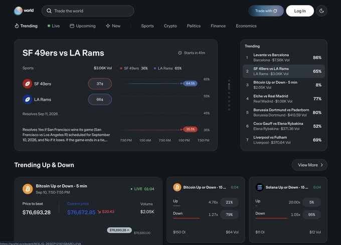Open the Politics category
341x245 pixels.
[194, 26]
